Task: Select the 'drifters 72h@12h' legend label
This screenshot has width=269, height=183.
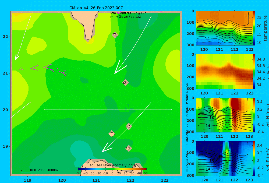Action: tap(133, 13)
